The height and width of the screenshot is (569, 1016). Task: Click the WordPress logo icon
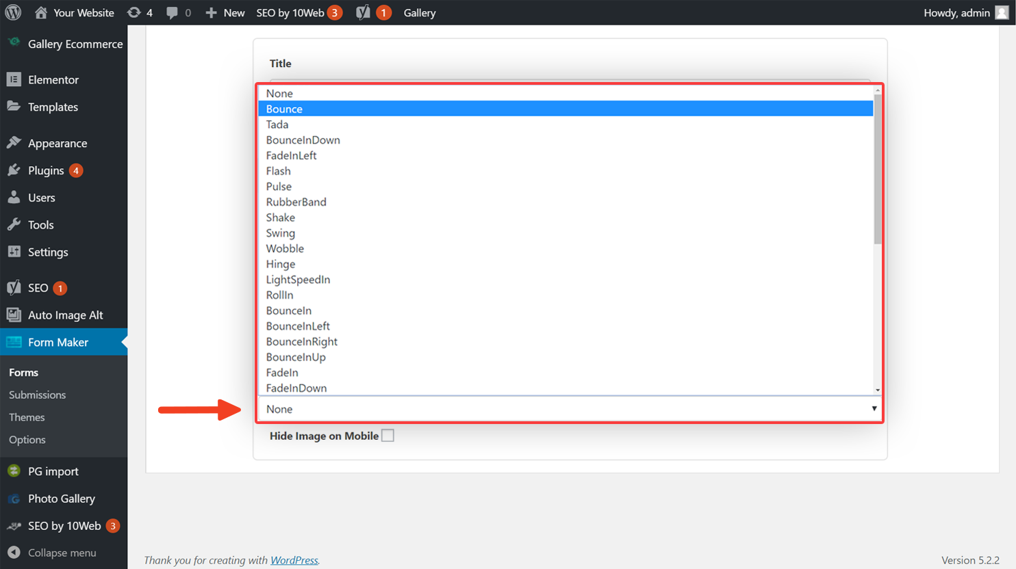[13, 12]
